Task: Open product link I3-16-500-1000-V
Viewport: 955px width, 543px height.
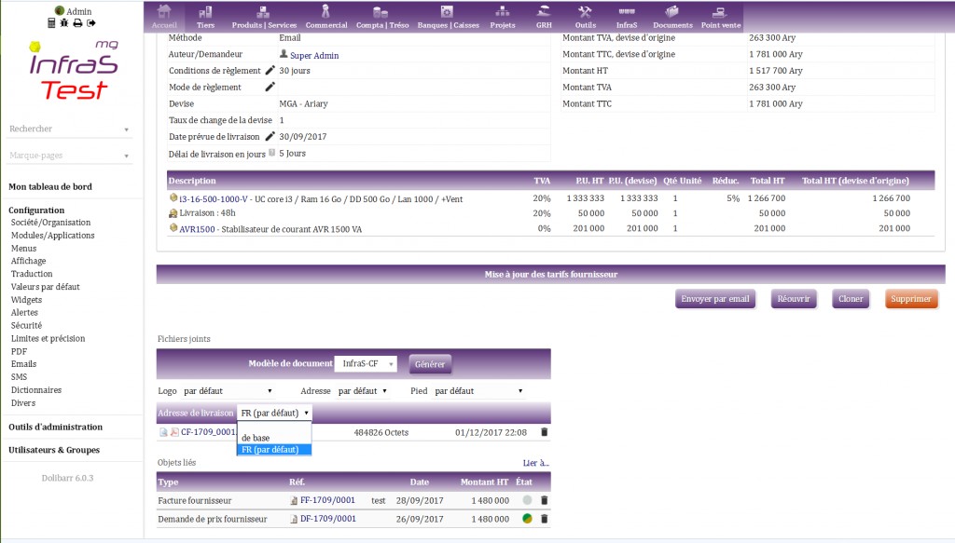Action: [214, 198]
